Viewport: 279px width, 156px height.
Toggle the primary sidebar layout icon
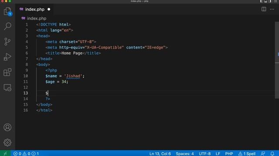[262, 1]
